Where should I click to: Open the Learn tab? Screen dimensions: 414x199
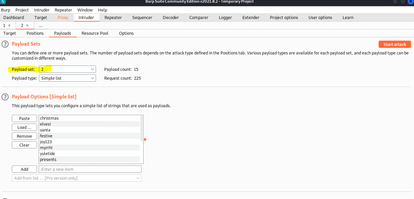coord(348,18)
